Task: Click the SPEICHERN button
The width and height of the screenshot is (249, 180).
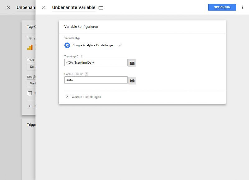Action: click(x=222, y=7)
